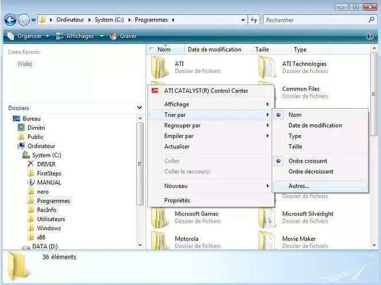
Task: Open the MANUAL info icon item
Action: [x=32, y=183]
